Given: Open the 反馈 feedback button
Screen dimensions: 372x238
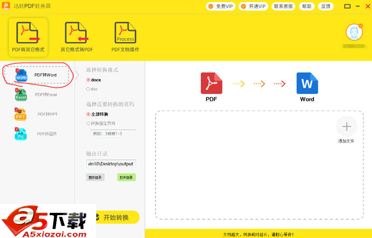Looking at the screenshot, I should point(326,6).
